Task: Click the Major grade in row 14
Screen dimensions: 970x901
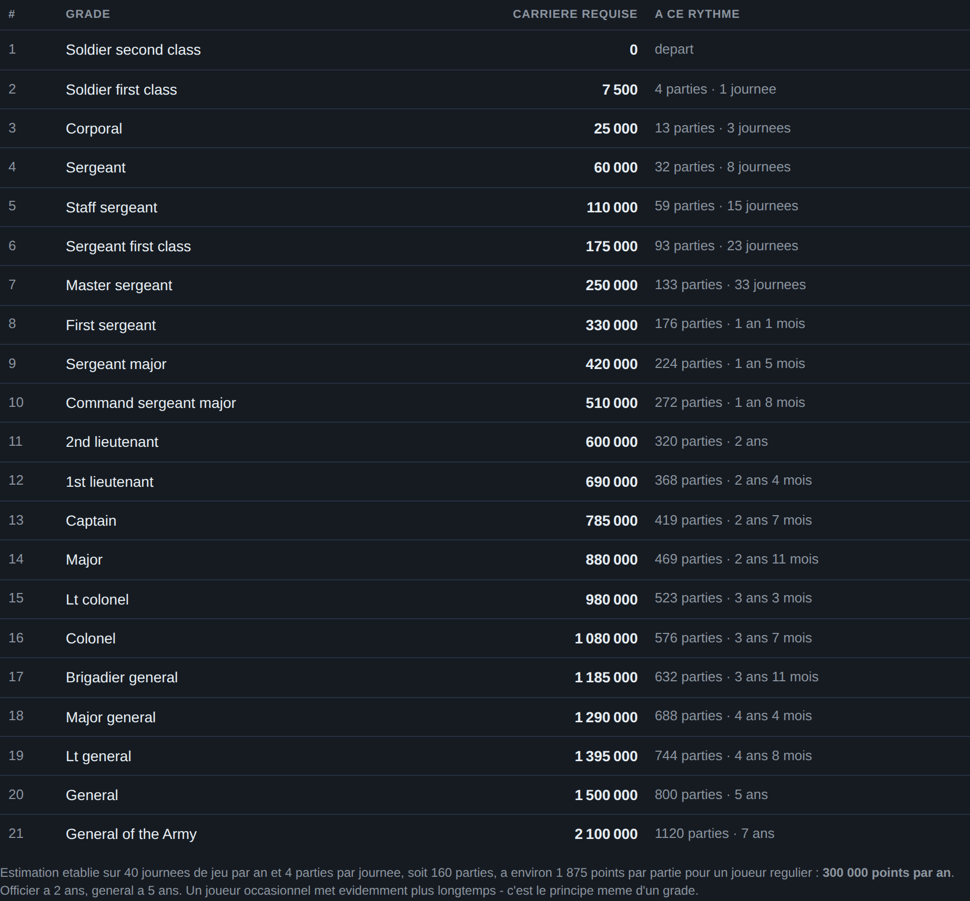Action: (84, 560)
